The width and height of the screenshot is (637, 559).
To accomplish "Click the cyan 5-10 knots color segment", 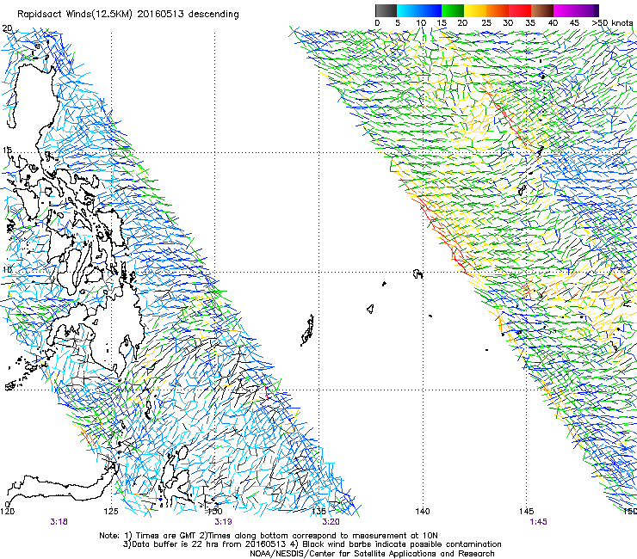I will [408, 10].
